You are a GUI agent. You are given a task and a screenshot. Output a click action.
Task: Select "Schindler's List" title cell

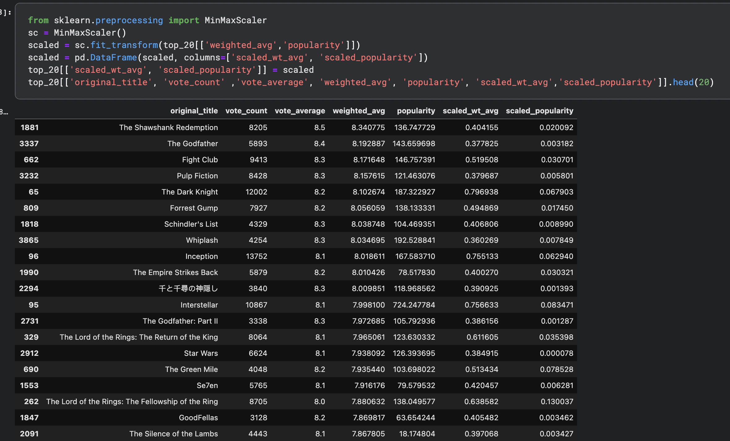(x=191, y=224)
